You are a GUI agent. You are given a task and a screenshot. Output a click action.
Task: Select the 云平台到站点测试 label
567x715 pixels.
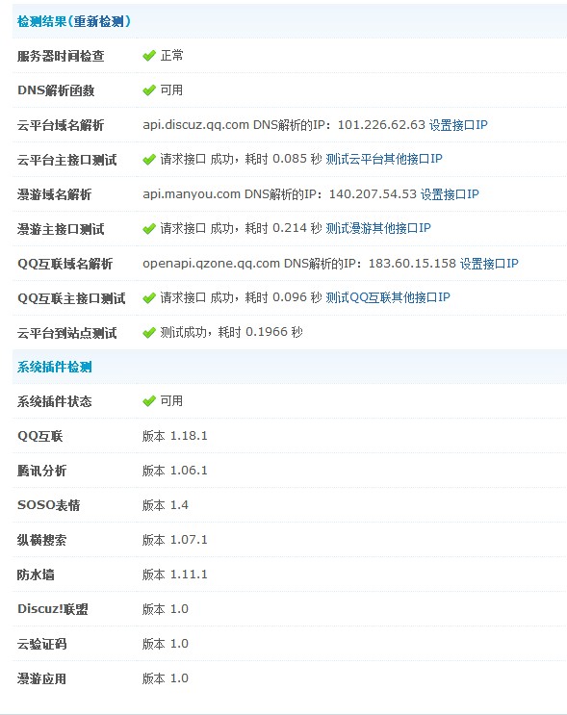click(66, 333)
